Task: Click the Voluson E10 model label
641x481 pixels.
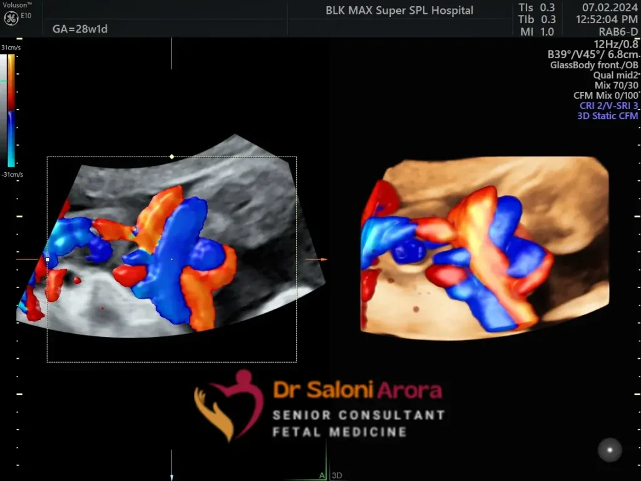Action: [x=17, y=10]
